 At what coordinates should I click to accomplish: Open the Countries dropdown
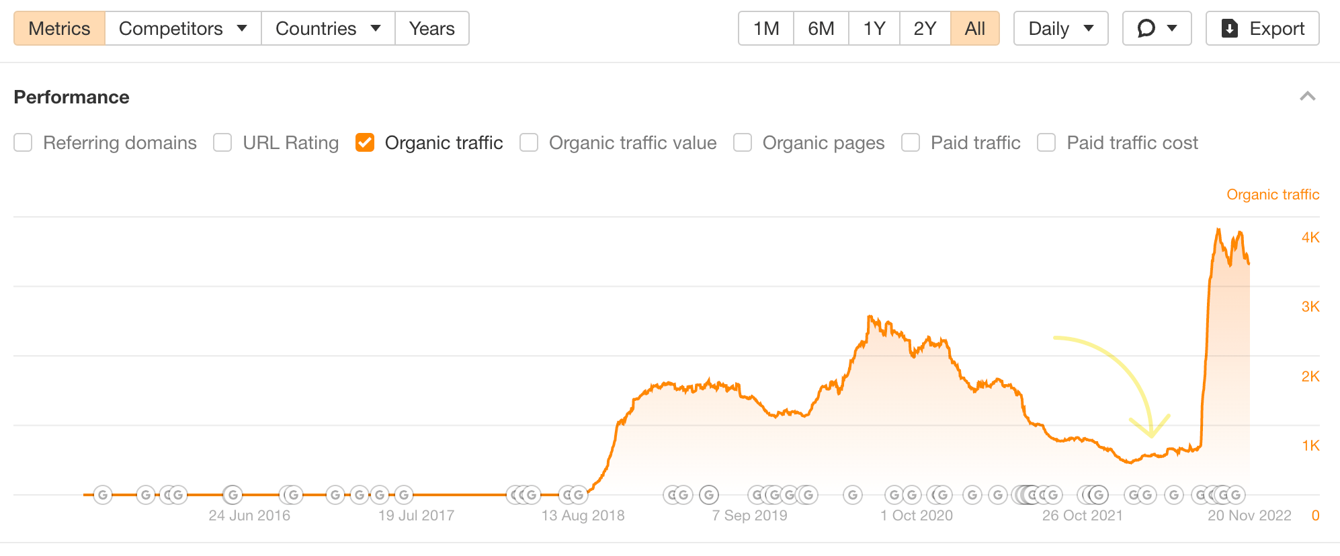pos(328,28)
